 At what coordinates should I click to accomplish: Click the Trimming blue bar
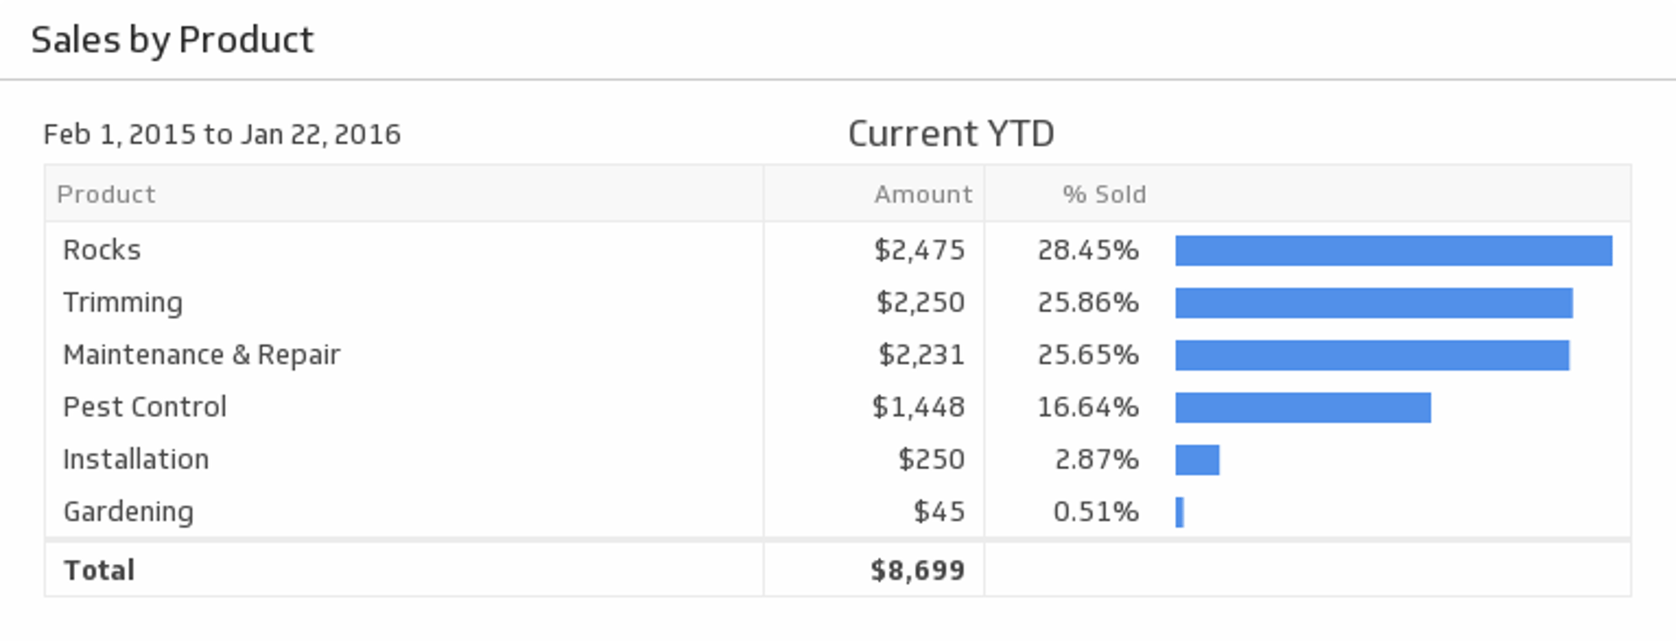point(1373,303)
